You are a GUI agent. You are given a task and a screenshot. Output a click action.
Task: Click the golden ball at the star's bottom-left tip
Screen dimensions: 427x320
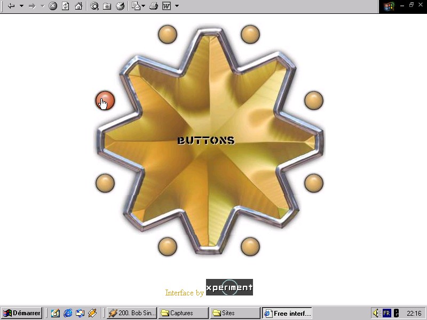(x=168, y=246)
